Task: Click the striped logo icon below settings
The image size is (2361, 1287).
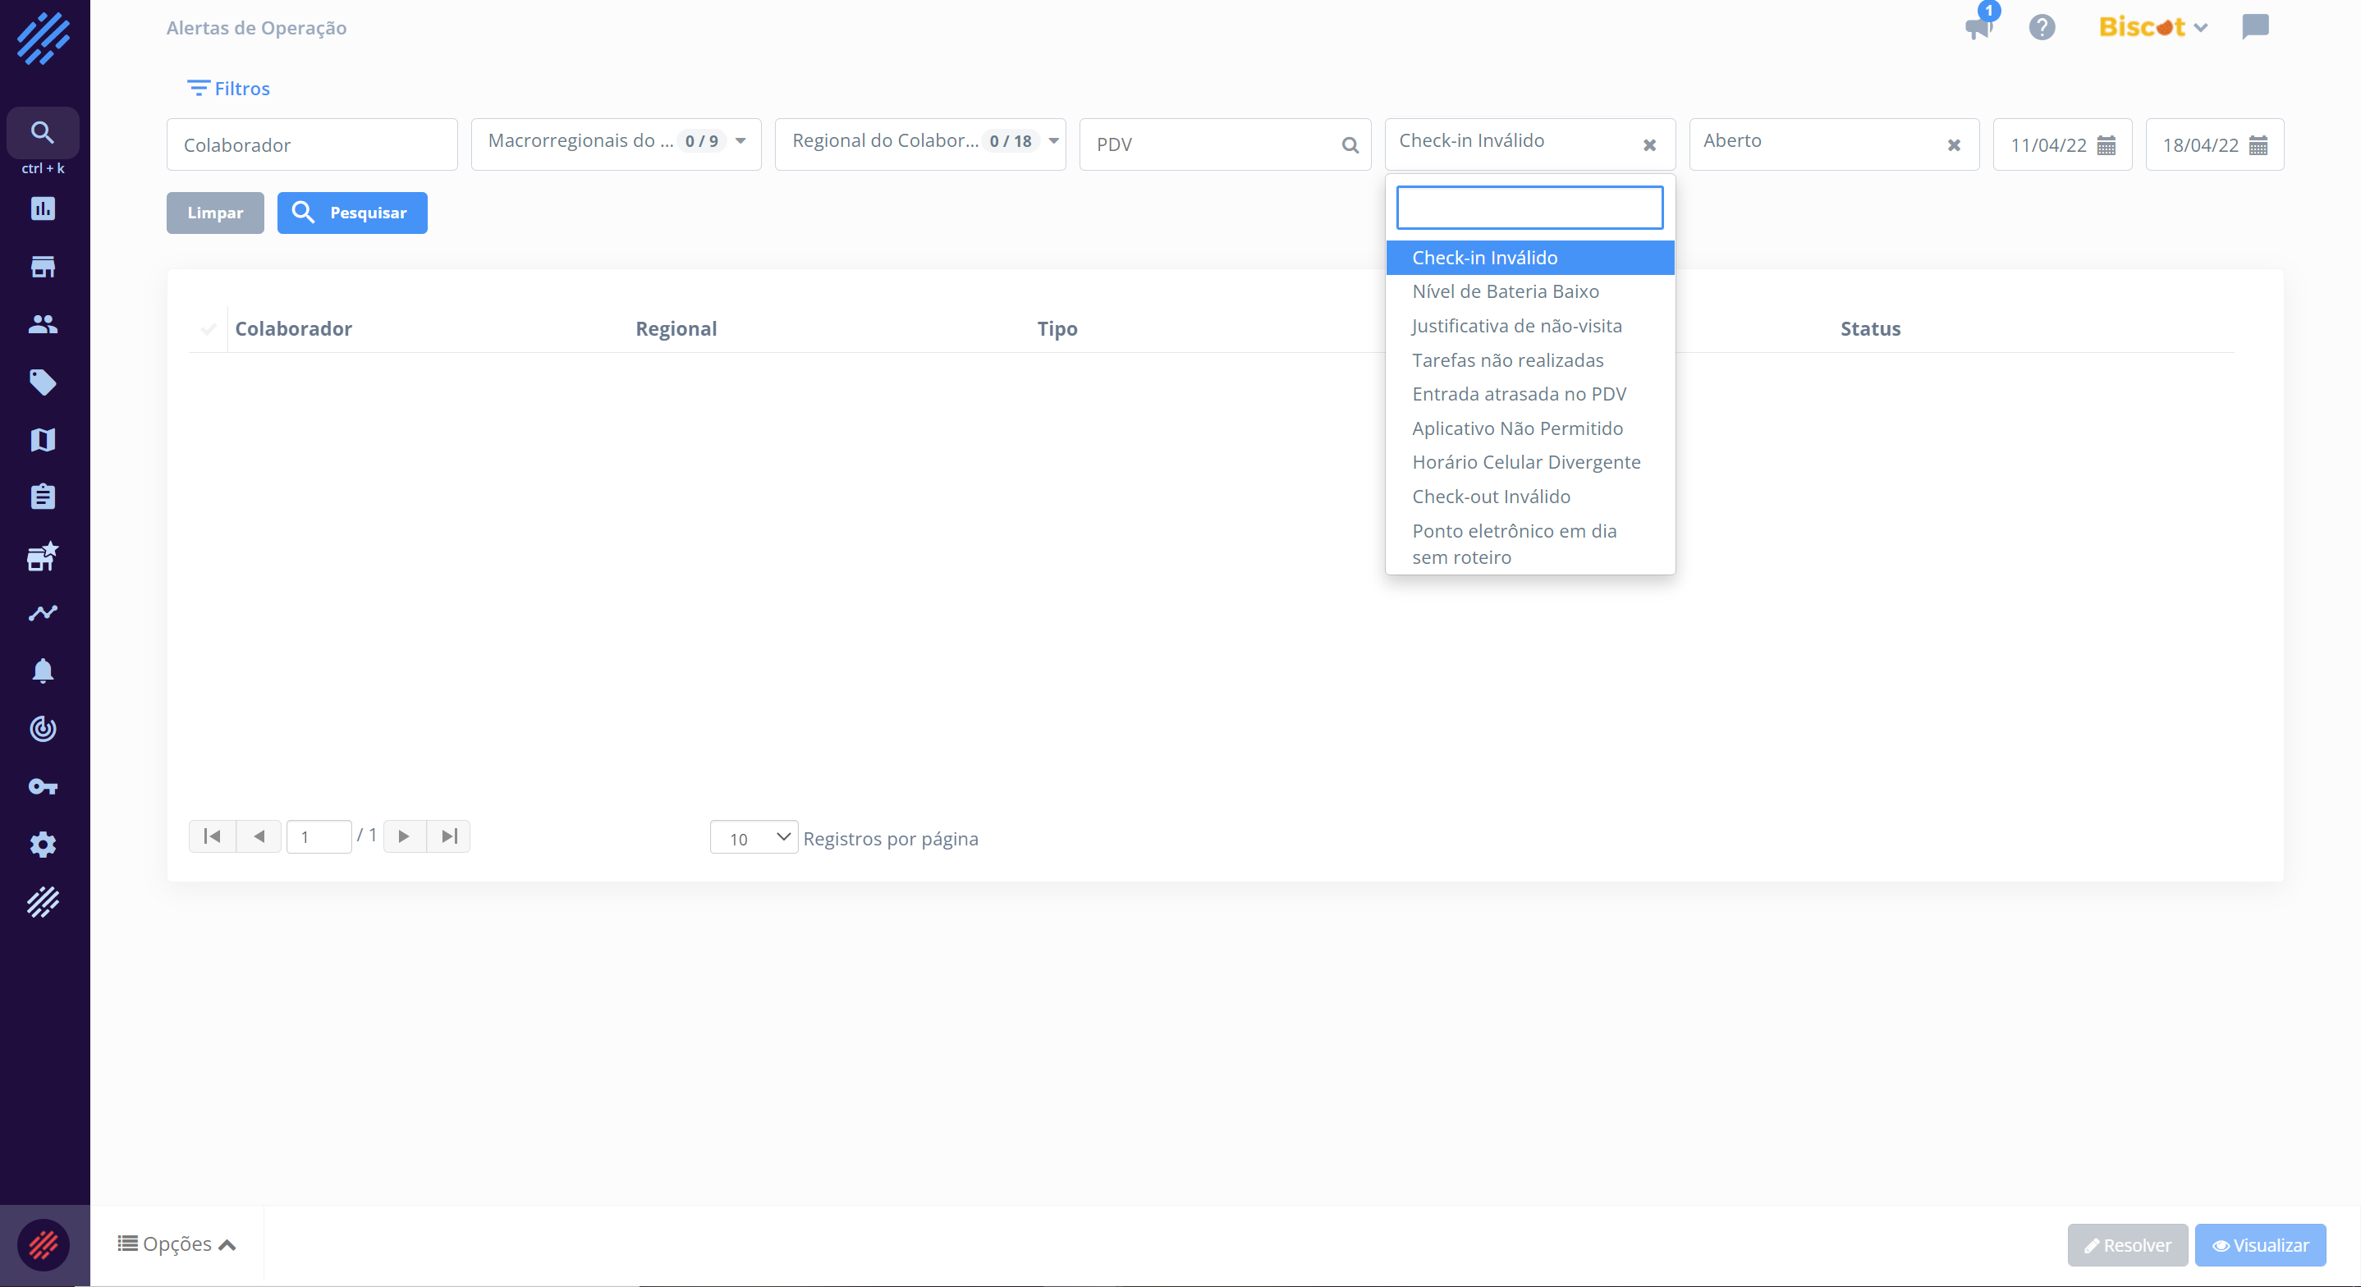Action: pos(43,902)
